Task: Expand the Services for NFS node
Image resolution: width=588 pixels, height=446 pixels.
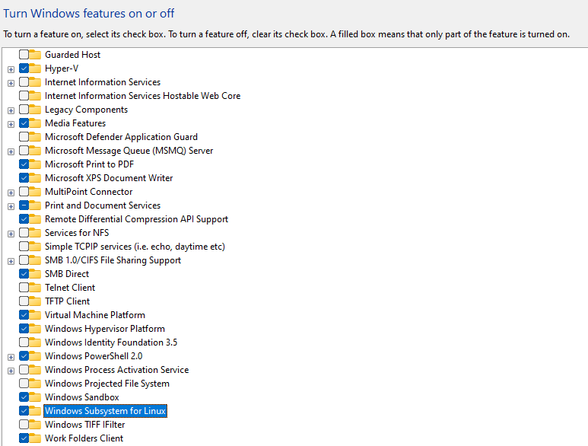Action: [11, 234]
